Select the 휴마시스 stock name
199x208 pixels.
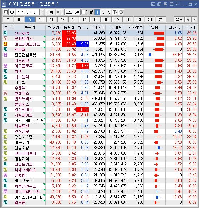pos(22,104)
